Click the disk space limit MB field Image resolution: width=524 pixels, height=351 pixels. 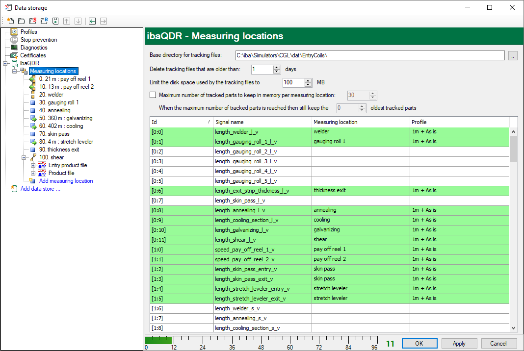coord(293,82)
